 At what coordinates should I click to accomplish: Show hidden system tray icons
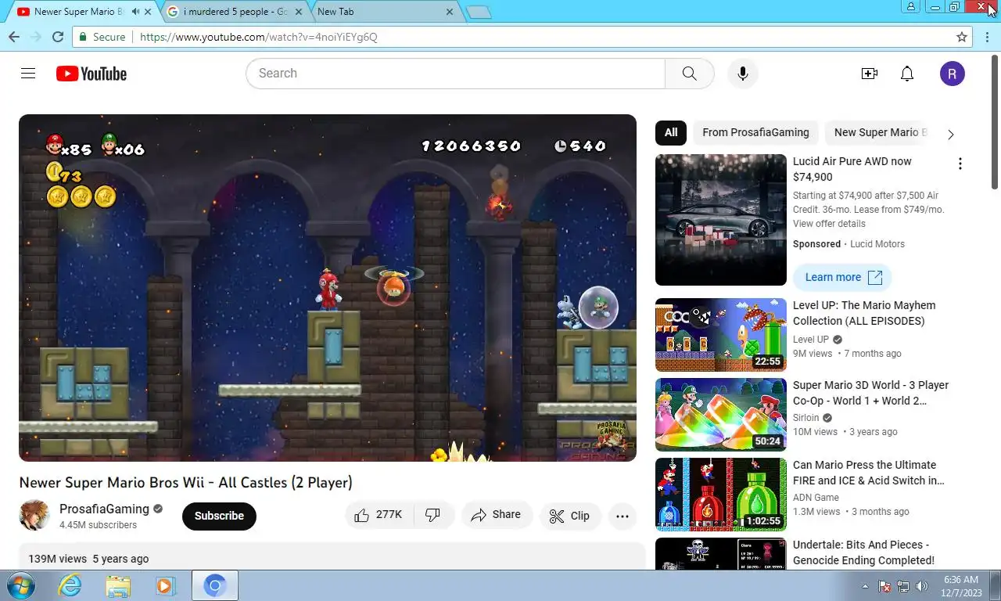(866, 585)
